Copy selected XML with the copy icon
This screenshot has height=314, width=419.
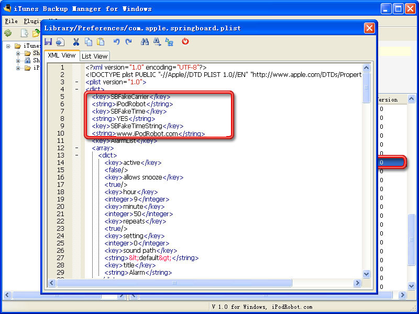pos(89,42)
